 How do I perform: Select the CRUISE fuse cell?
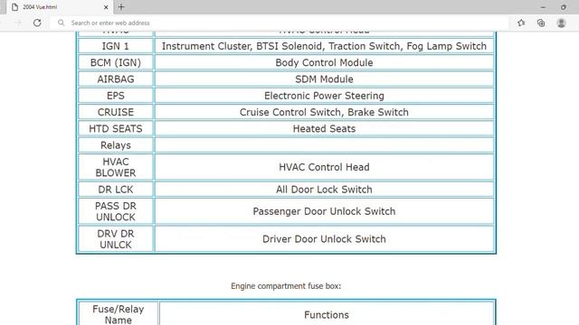[116, 112]
